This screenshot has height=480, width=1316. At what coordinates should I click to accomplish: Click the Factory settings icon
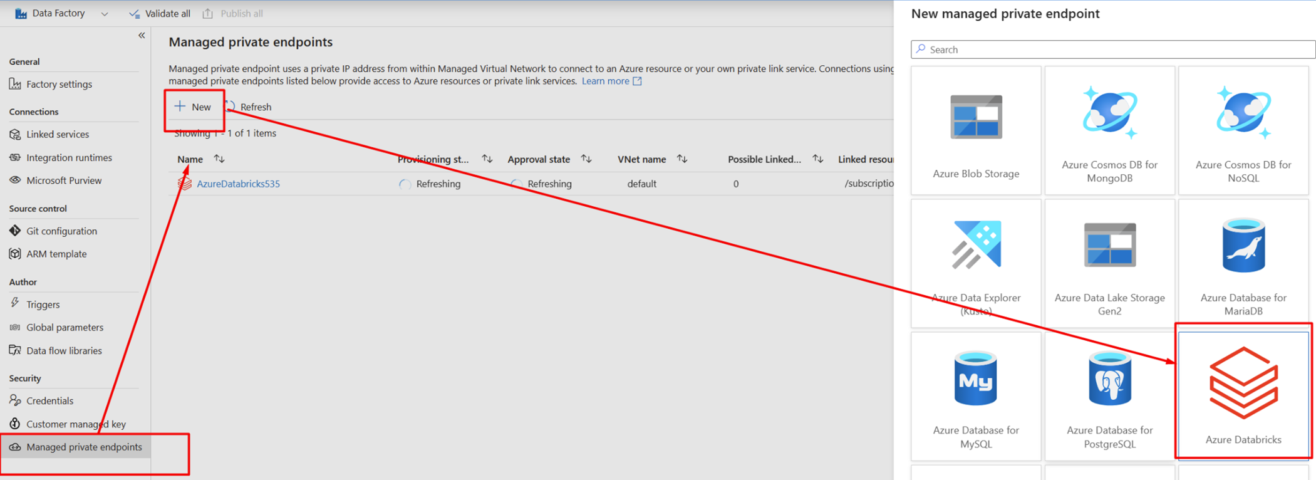pos(15,84)
